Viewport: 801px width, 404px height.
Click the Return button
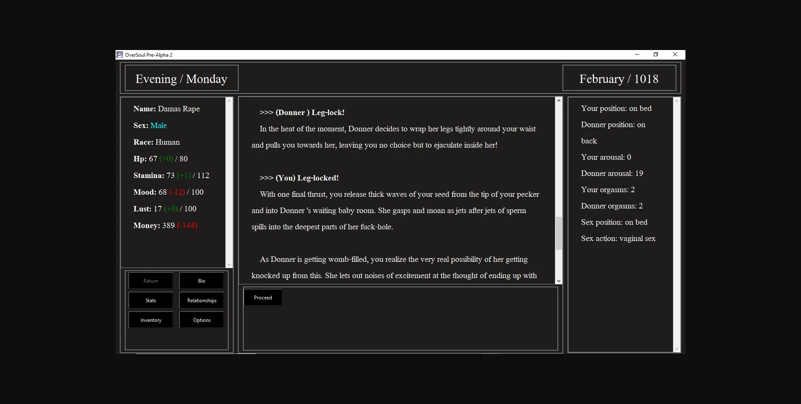point(151,281)
